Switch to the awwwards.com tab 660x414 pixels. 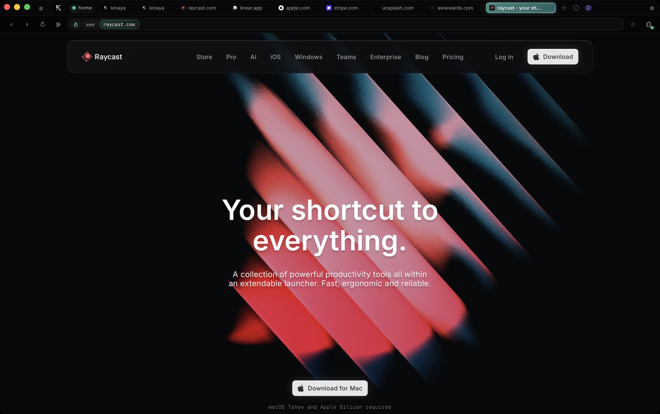point(451,8)
